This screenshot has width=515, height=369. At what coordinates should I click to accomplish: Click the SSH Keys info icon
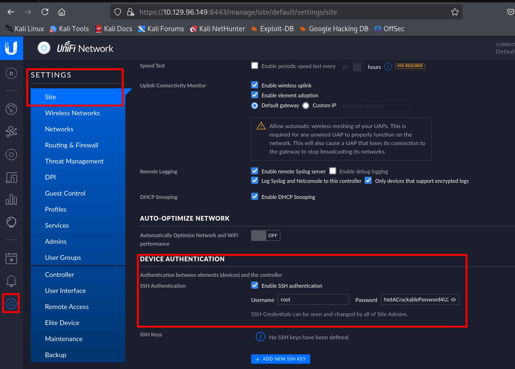point(261,336)
